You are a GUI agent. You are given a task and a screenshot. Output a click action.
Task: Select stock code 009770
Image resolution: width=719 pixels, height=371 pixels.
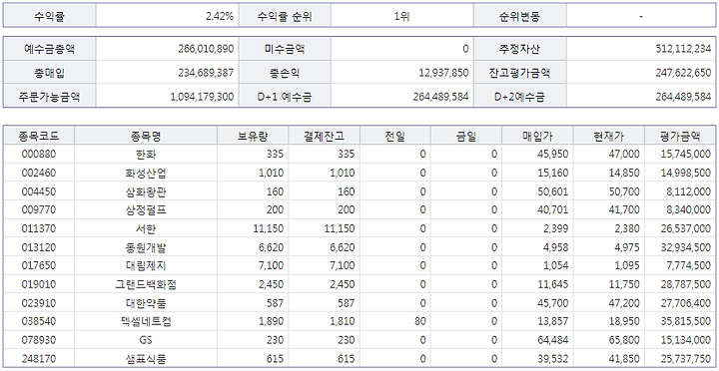tap(39, 209)
